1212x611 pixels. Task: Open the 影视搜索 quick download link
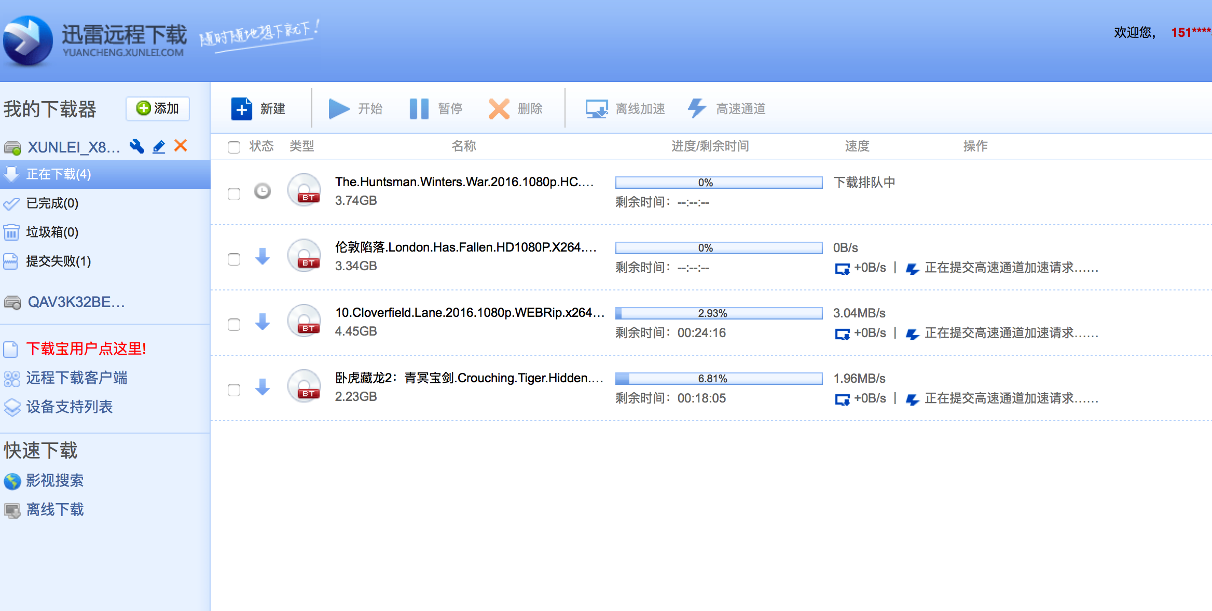click(55, 480)
